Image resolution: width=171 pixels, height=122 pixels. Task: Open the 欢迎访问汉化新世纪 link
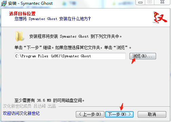pyautogui.click(x=21, y=113)
